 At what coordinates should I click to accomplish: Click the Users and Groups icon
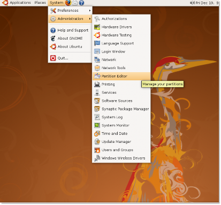(97, 150)
